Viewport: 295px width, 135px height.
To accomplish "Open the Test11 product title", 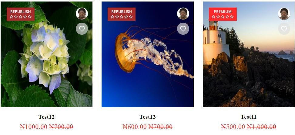I will 249,117.
